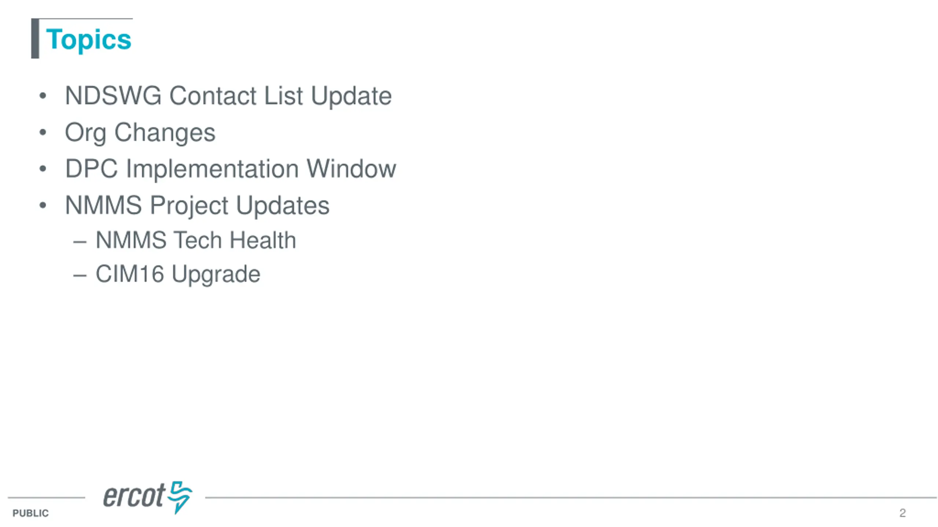The image size is (938, 527).
Task: Click the NMMS Project Updates text
Action: click(197, 206)
